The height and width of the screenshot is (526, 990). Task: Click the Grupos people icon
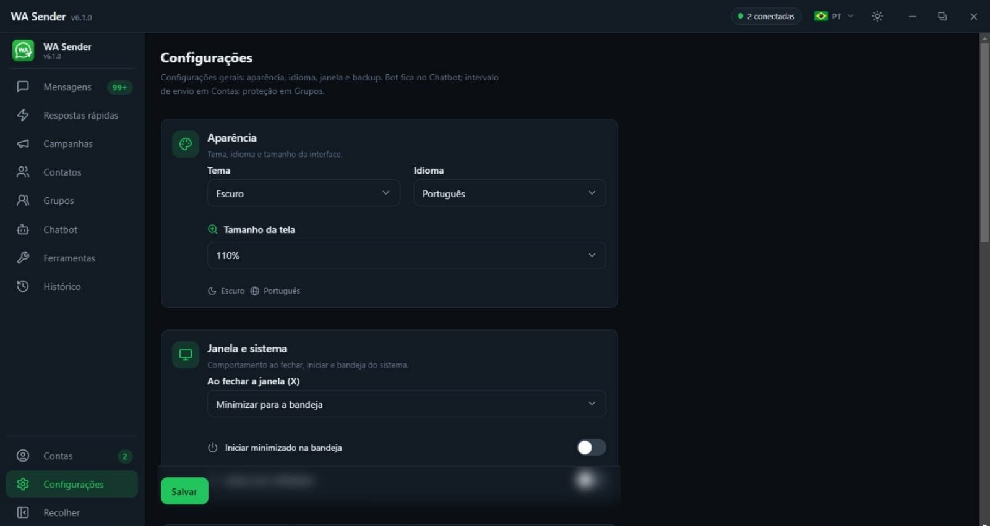coord(23,200)
